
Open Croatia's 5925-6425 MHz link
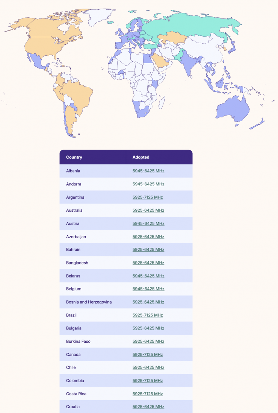pos(148,407)
